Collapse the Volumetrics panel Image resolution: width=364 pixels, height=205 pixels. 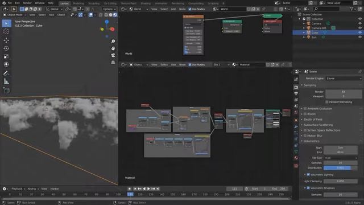(x=311, y=141)
